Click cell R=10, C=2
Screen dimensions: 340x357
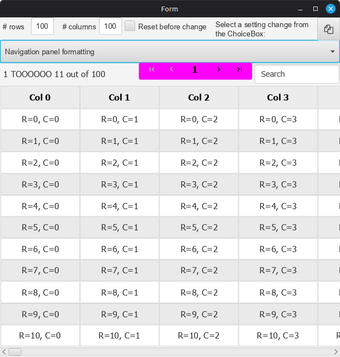(199, 336)
